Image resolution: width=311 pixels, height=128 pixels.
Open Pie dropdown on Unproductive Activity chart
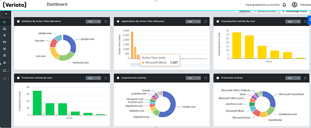193,78
